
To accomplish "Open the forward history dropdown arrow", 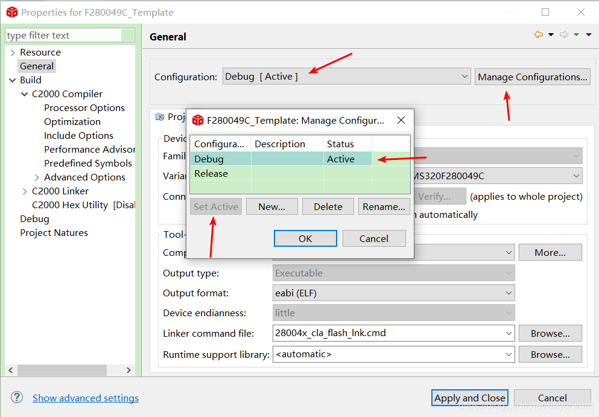I will tap(577, 35).
